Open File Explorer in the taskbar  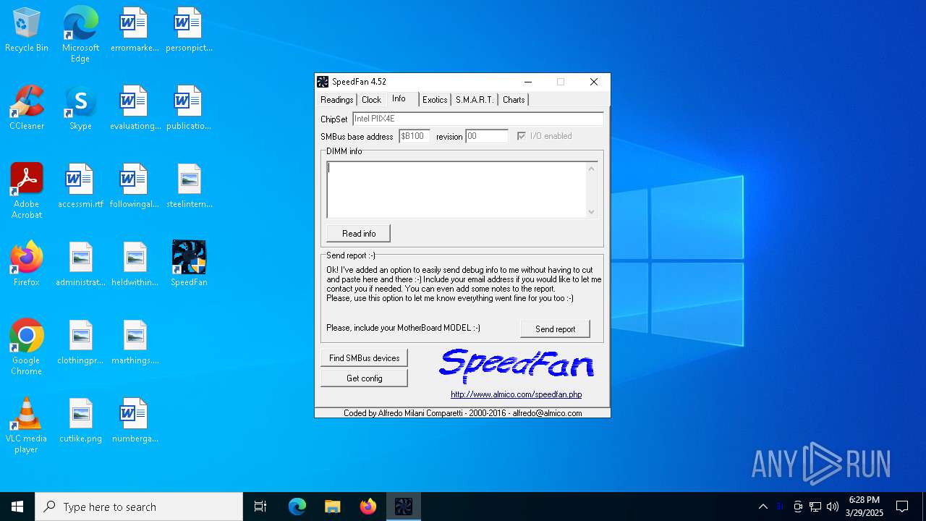332,507
